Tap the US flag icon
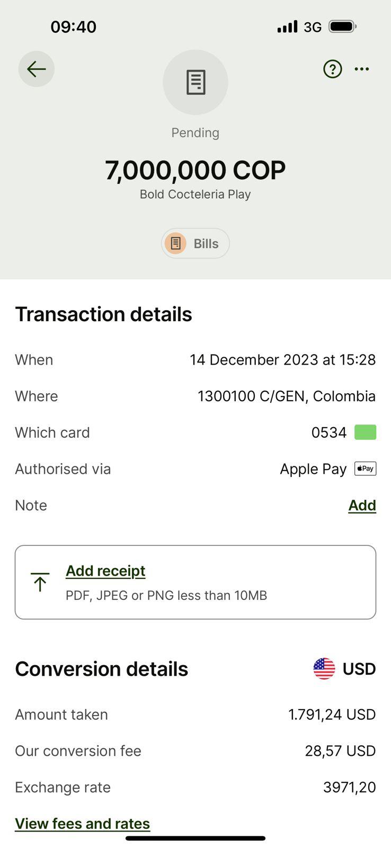Image resolution: width=391 pixels, height=848 pixels. (x=324, y=669)
